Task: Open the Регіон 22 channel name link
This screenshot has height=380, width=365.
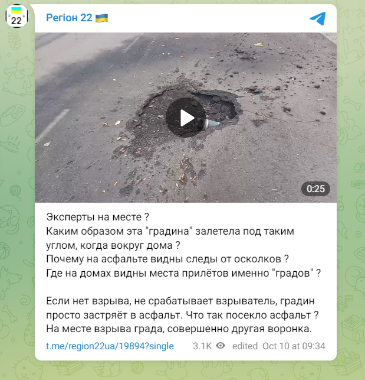Action: pos(69,18)
